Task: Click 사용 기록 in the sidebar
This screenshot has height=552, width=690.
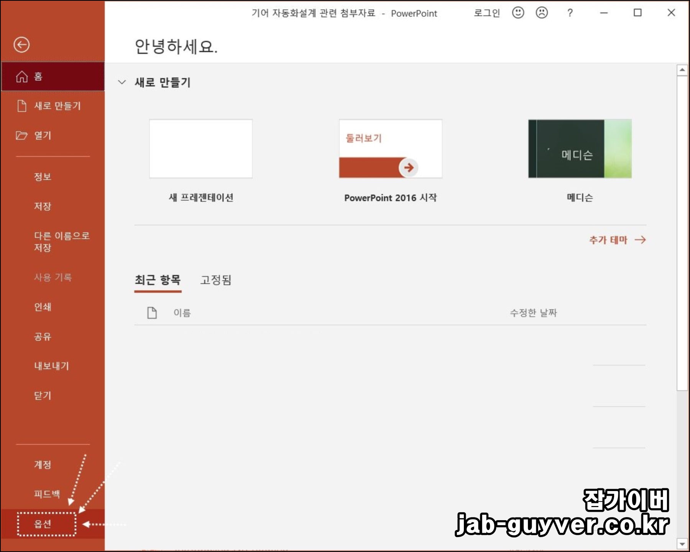Action: coord(53,277)
